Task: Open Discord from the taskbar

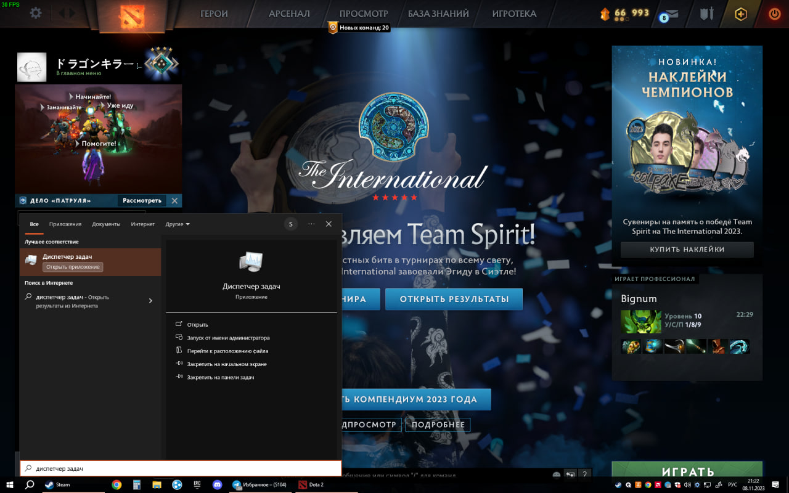Action: click(217, 485)
